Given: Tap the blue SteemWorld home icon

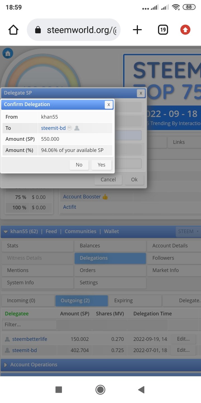Looking at the screenshot, I should click(x=8, y=53).
